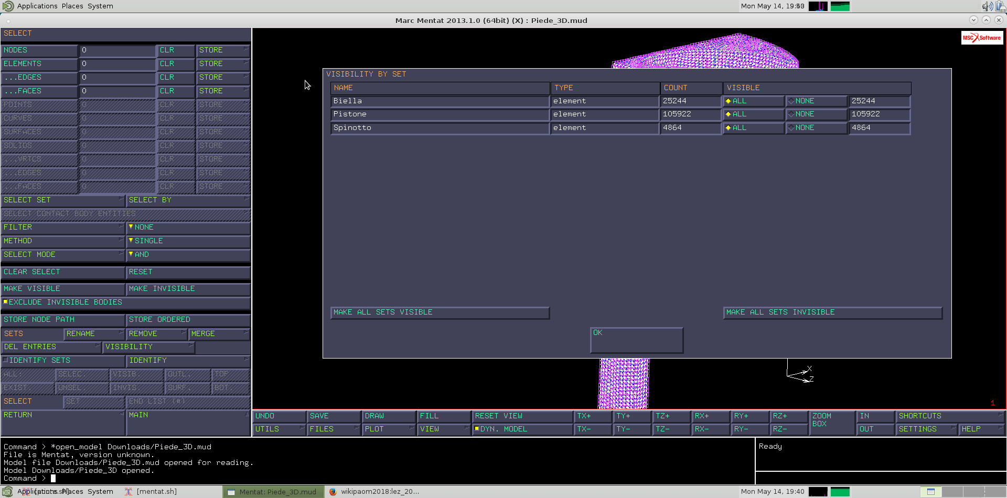The height and width of the screenshot is (498, 1007).
Task: Open the volume speaker tray icon
Action: (x=987, y=6)
